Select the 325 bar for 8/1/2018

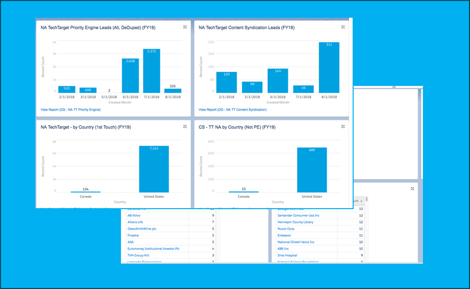point(173,91)
